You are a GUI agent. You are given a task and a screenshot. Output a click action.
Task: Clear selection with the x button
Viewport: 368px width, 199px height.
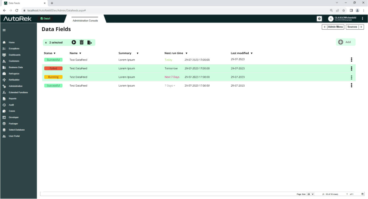[46, 43]
